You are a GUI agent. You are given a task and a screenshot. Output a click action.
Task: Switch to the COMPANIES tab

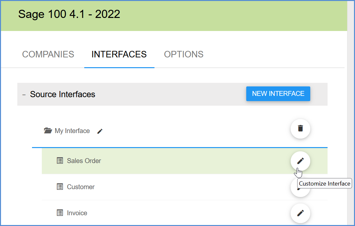click(48, 54)
